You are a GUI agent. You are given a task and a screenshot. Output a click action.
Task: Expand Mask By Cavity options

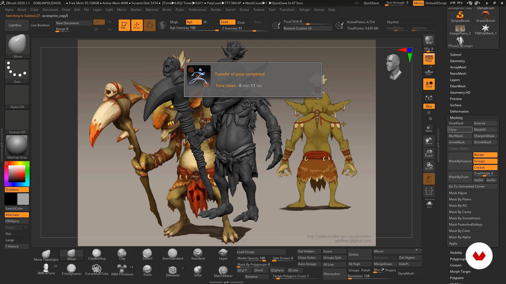(460, 212)
